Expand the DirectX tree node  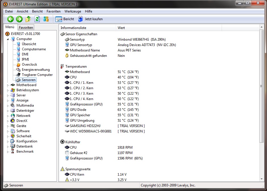pyautogui.click(x=8, y=121)
